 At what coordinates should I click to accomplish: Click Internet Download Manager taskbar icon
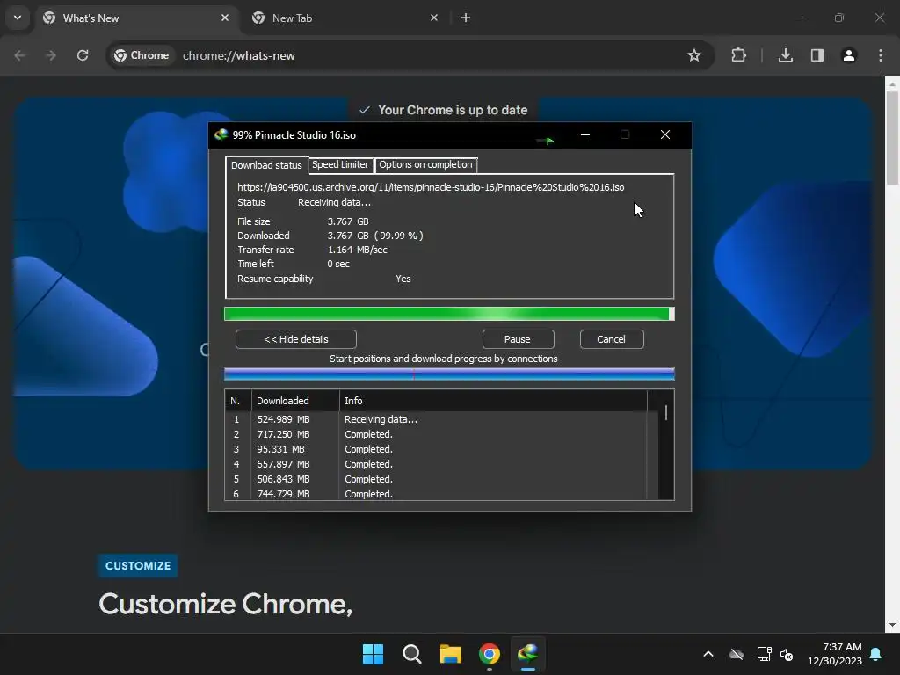coord(528,654)
